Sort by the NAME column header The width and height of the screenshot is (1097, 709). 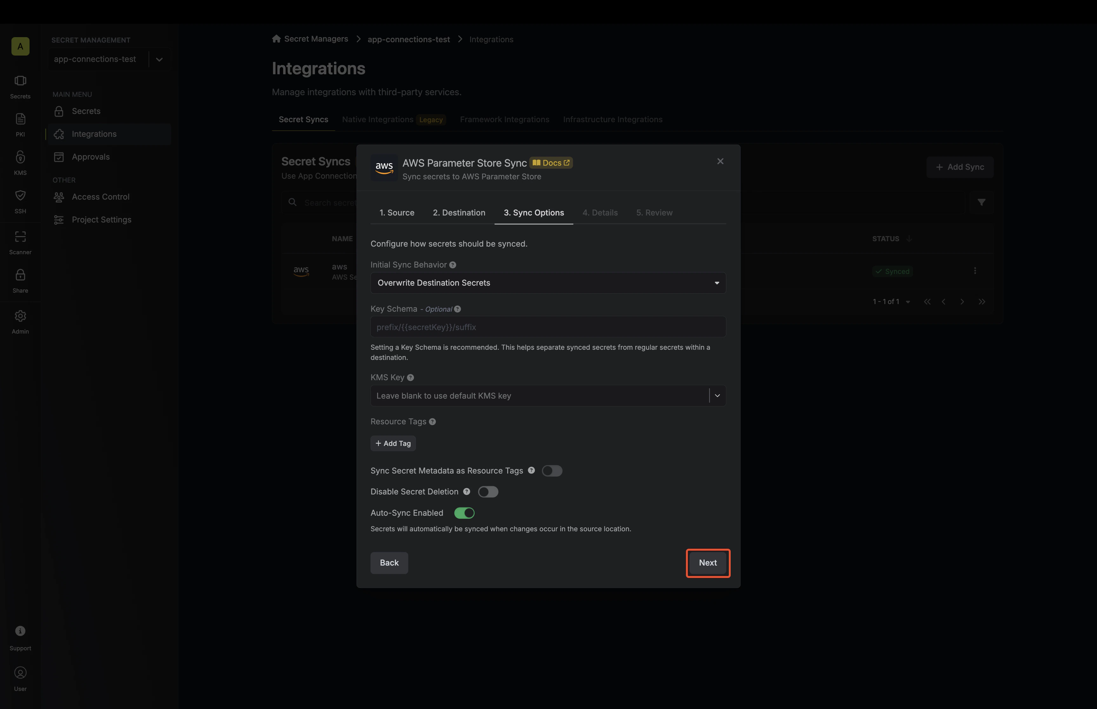(342, 238)
